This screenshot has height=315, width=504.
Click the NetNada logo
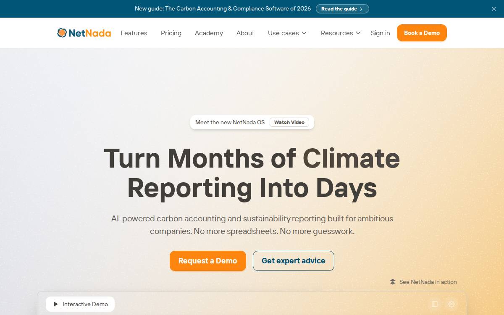84,33
